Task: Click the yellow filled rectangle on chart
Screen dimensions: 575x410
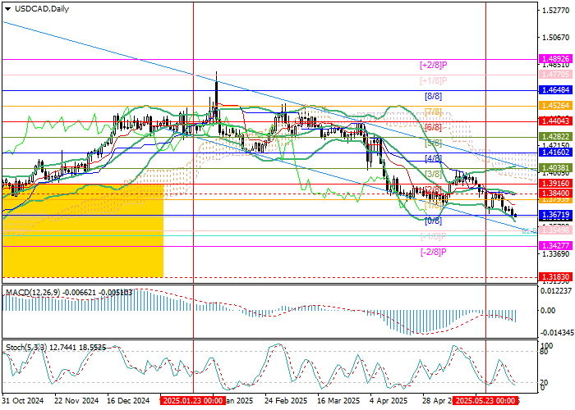Action: [82, 230]
